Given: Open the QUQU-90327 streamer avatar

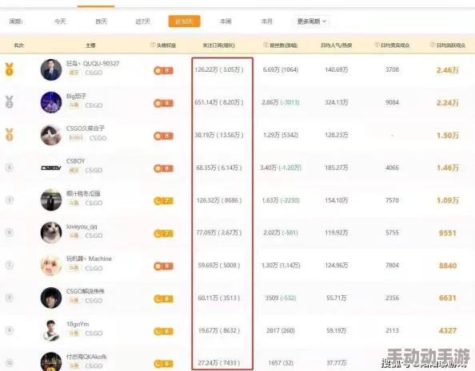Looking at the screenshot, I should pyautogui.click(x=51, y=69).
